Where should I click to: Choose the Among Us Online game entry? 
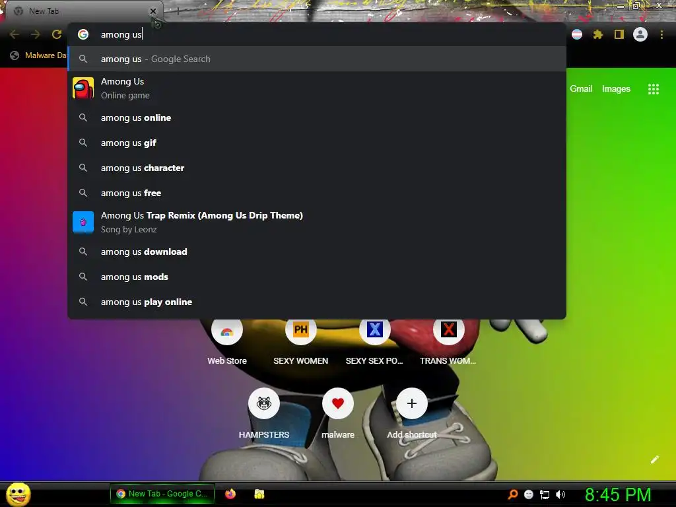click(x=317, y=88)
